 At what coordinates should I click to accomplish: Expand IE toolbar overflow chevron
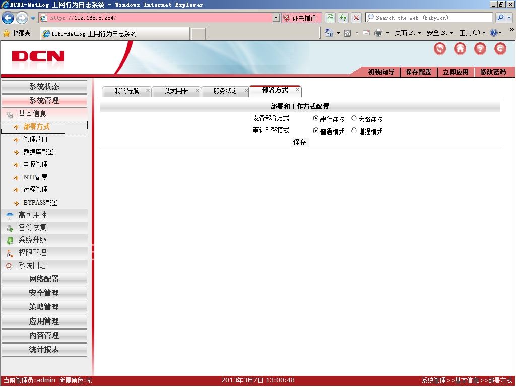[512, 30]
